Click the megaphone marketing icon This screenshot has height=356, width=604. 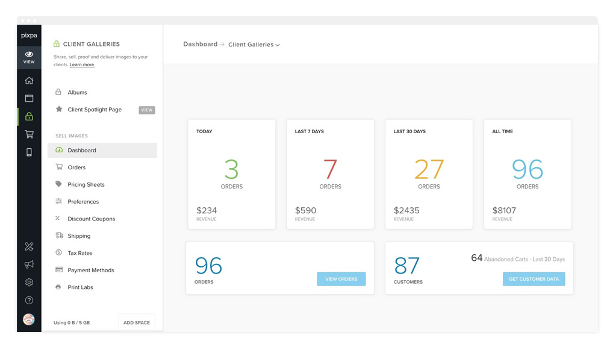[x=29, y=264]
